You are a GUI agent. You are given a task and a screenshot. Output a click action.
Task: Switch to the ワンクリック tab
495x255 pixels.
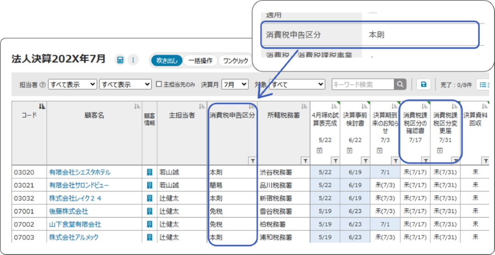click(236, 61)
